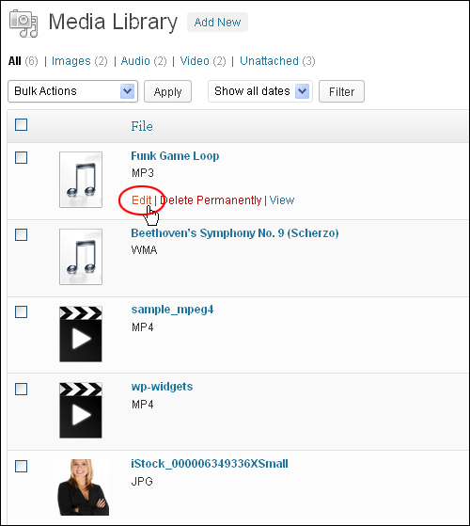This screenshot has width=470, height=526.
Task: Click the Apply button
Action: (168, 91)
